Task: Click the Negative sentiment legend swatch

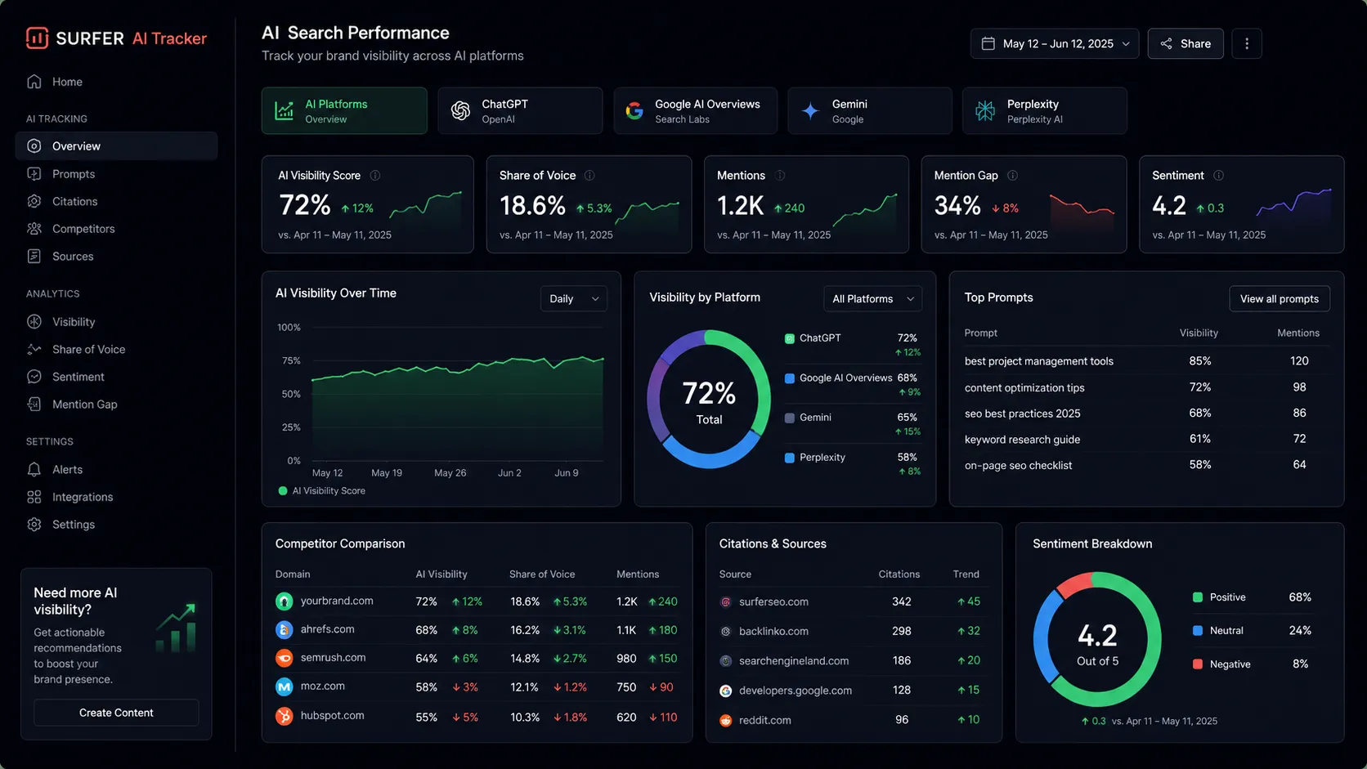Action: [1198, 664]
